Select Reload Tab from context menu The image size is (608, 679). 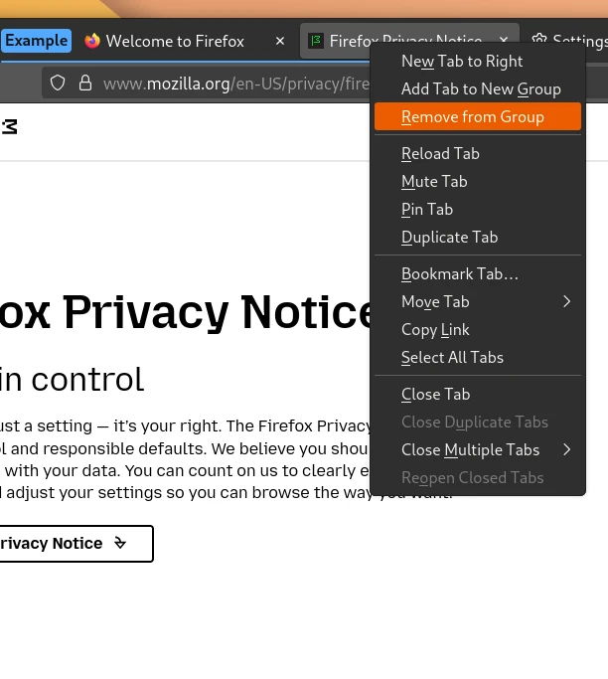tap(478, 154)
